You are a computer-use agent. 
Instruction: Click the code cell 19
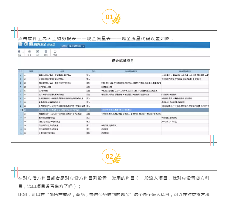pos(31,106)
